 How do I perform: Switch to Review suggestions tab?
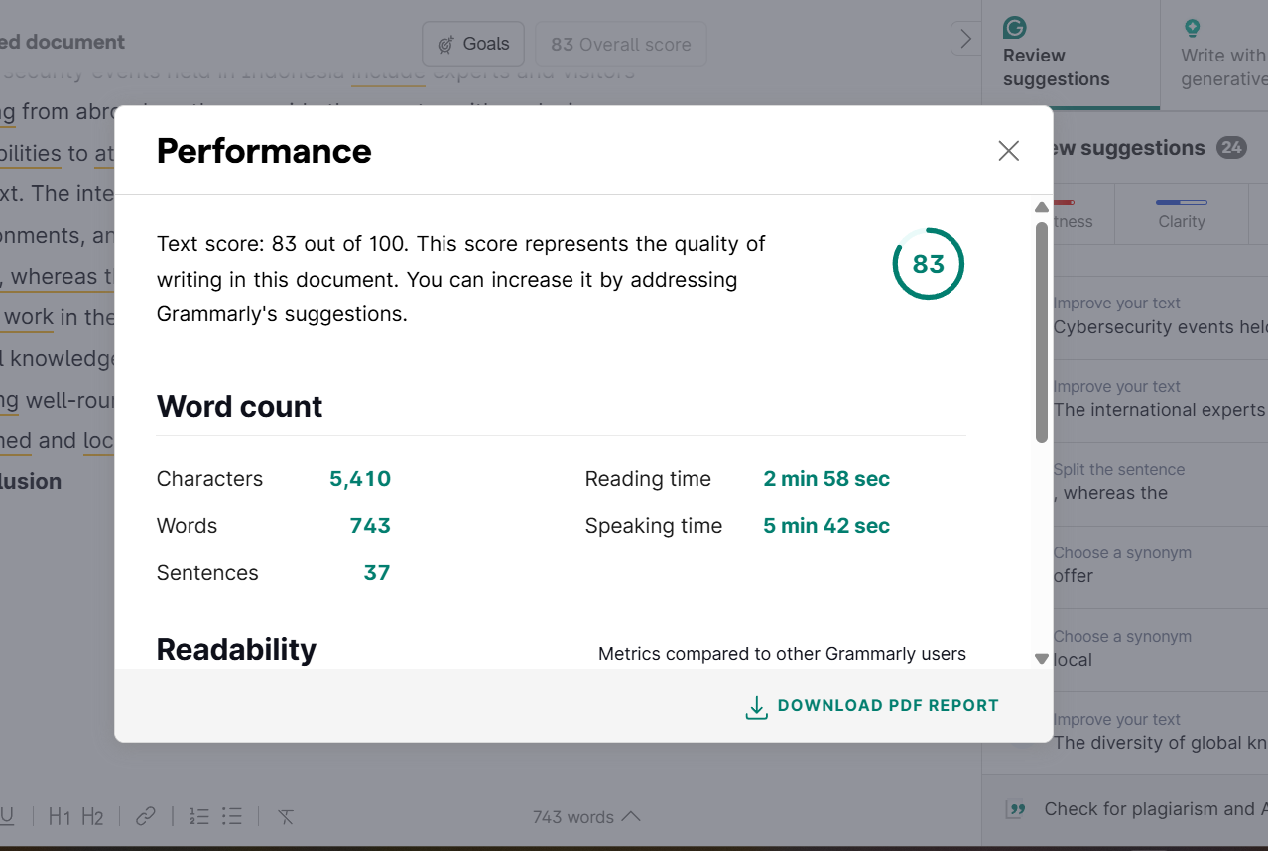1070,54
